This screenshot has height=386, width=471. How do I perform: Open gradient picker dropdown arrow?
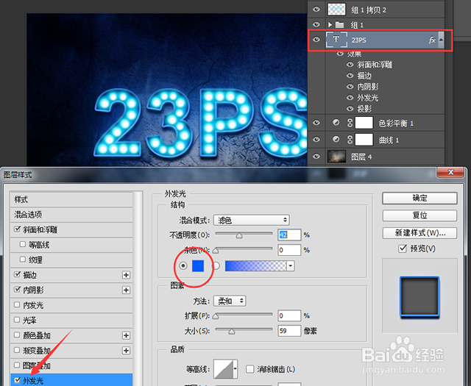tap(291, 266)
